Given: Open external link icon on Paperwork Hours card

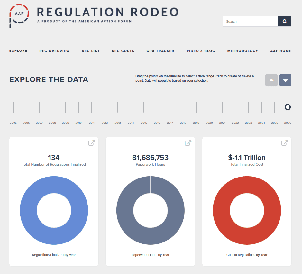Looking at the screenshot, I should click(188, 143).
